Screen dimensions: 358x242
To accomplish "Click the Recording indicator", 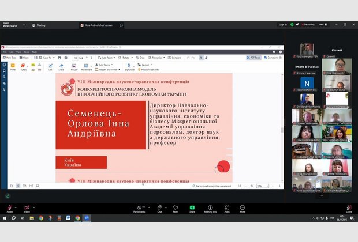I will pyautogui.click(x=308, y=24).
